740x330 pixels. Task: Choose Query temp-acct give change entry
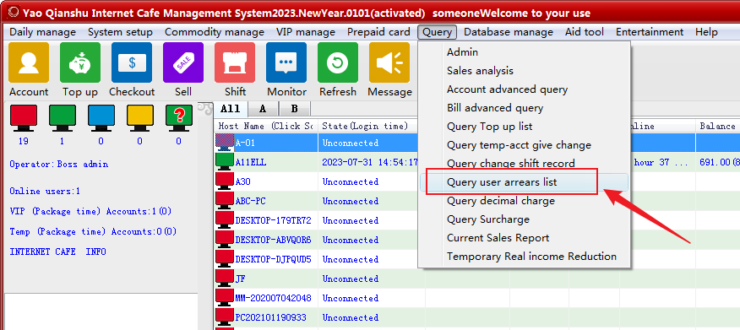click(524, 145)
